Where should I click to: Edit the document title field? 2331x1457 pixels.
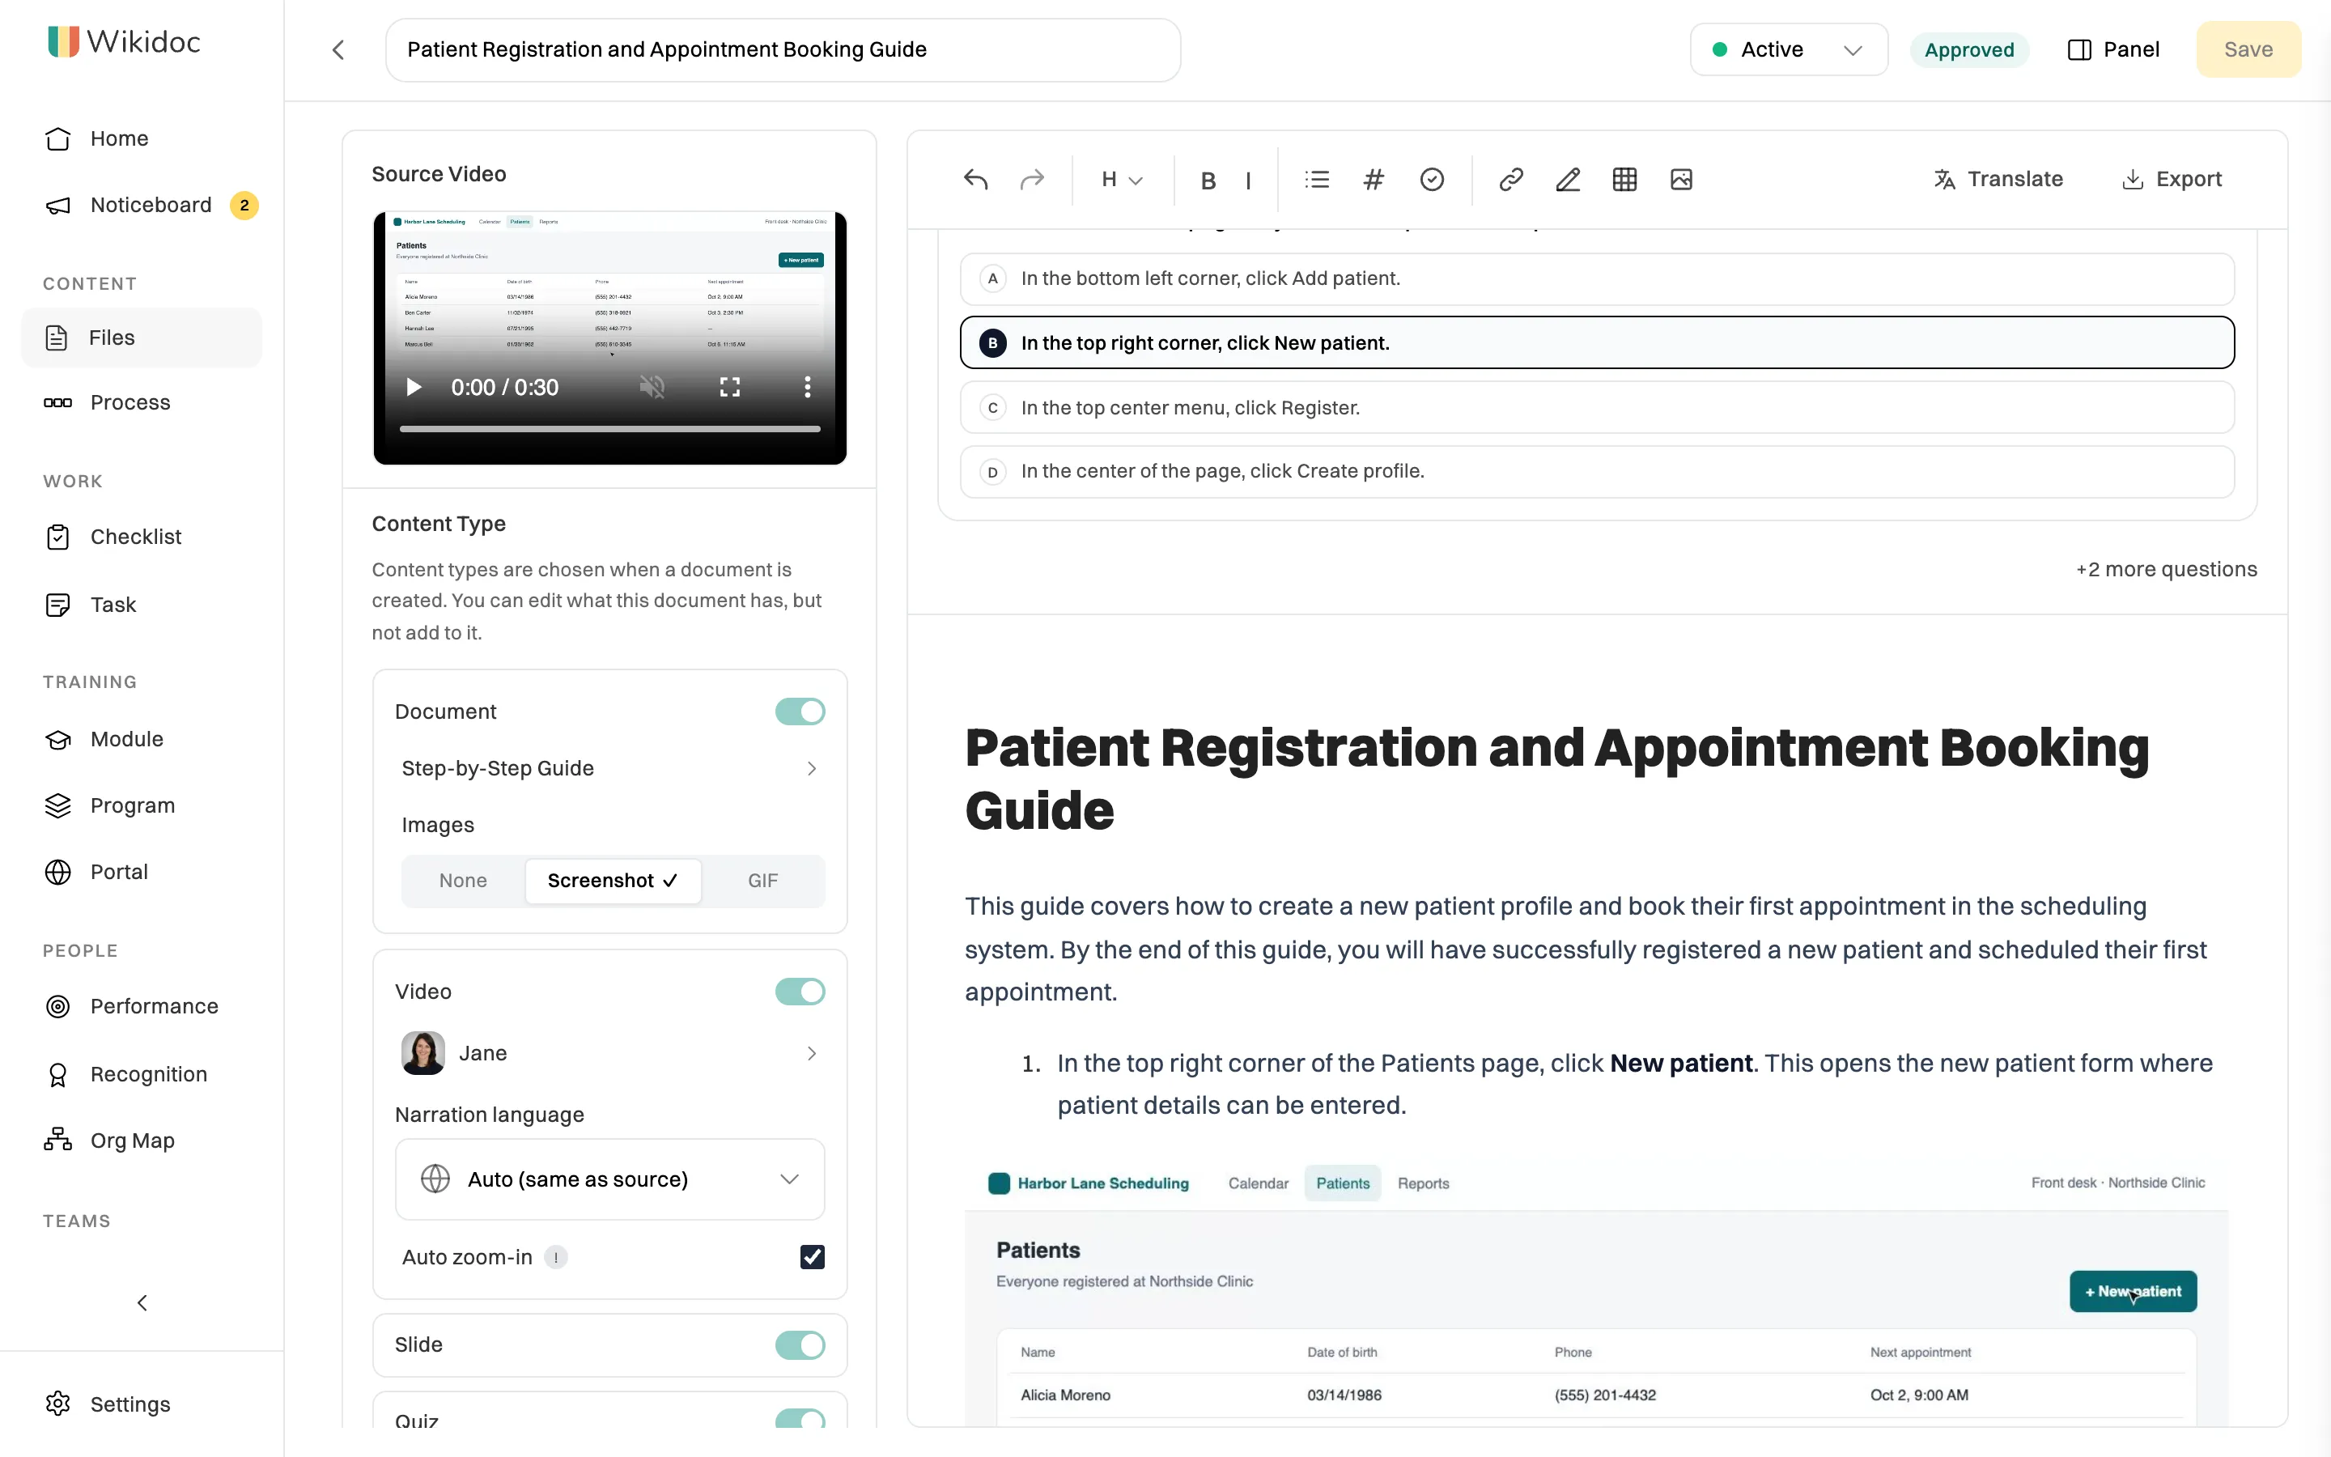[x=783, y=50]
